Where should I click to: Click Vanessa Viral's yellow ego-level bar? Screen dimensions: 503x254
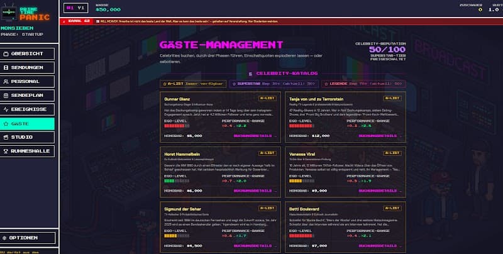point(302,181)
